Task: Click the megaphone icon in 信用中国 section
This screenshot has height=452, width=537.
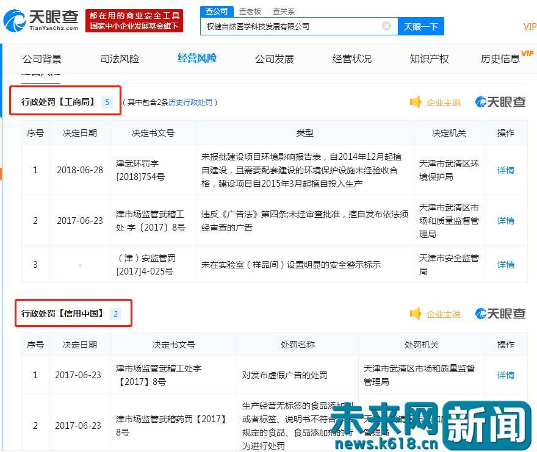Action: [x=416, y=314]
